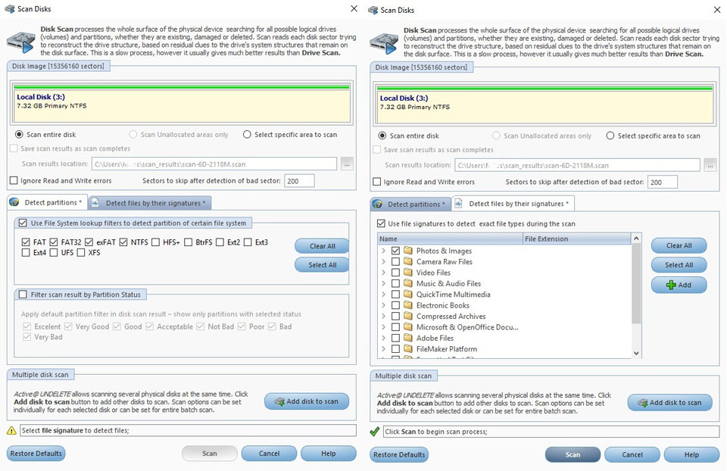Click the Local Disk (3:) partition bar in right window

[x=544, y=104]
